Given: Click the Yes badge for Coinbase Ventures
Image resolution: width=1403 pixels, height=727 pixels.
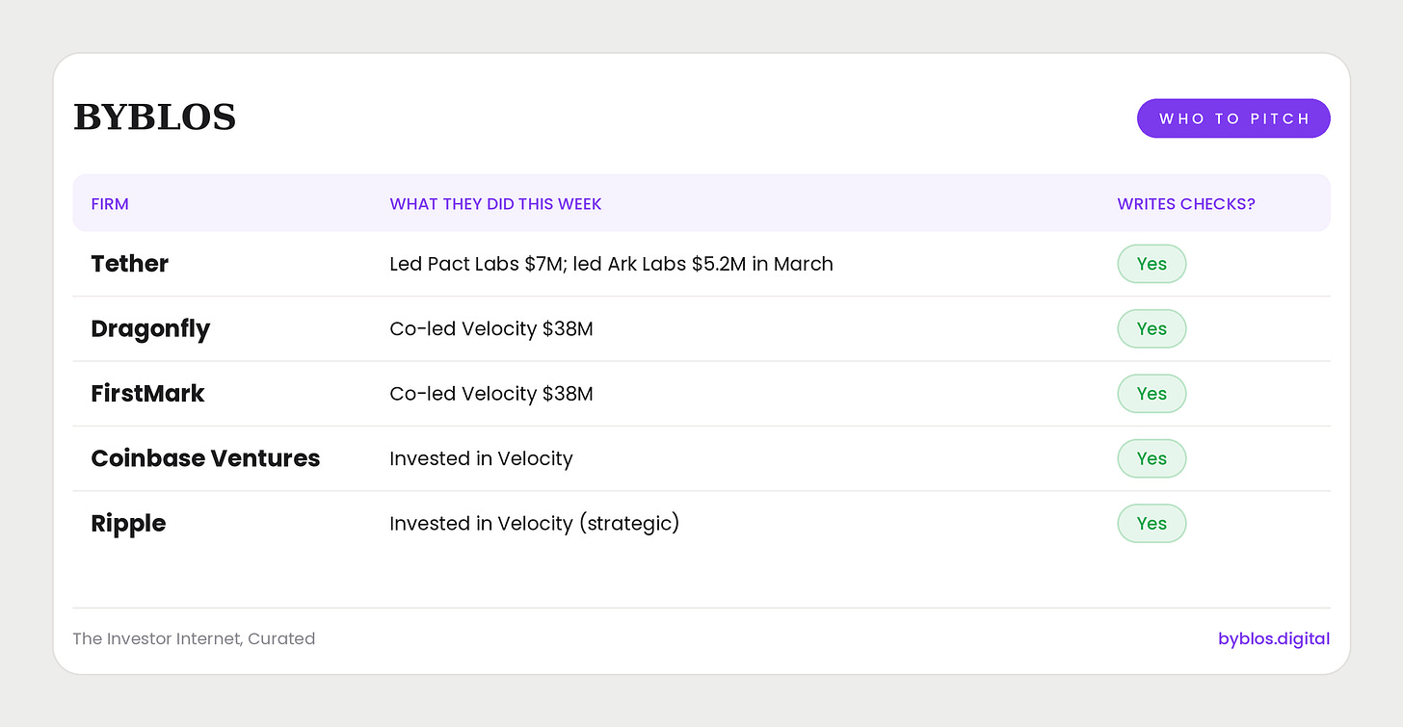Looking at the screenshot, I should click(x=1152, y=458).
